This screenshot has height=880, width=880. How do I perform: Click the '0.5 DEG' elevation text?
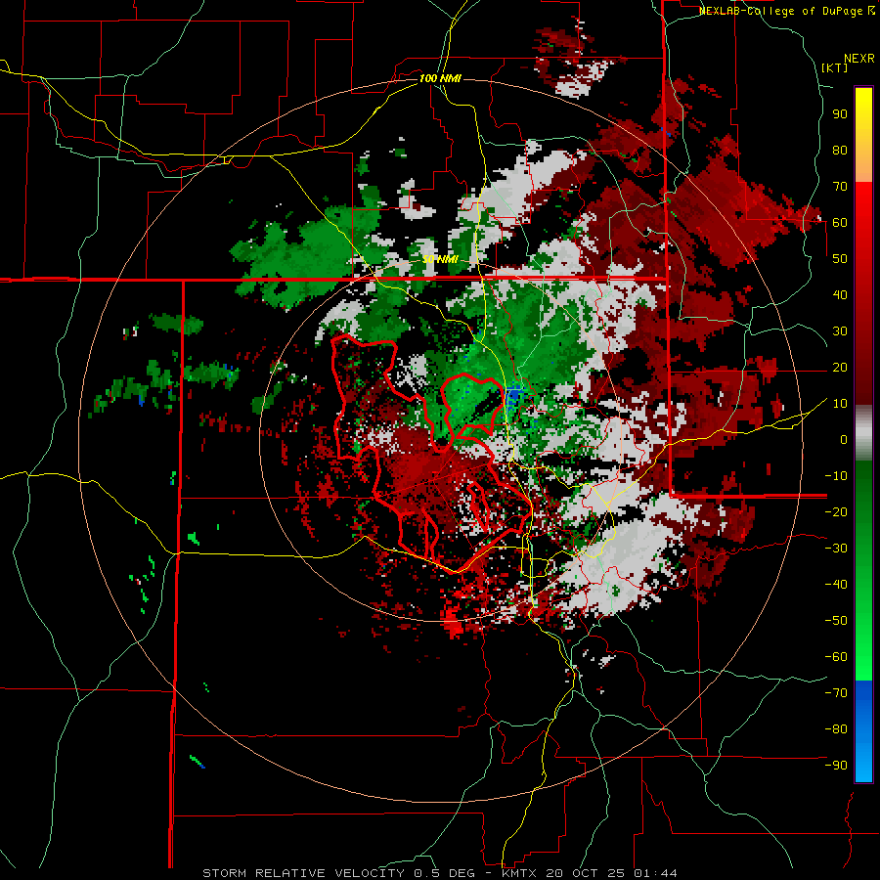(x=445, y=873)
